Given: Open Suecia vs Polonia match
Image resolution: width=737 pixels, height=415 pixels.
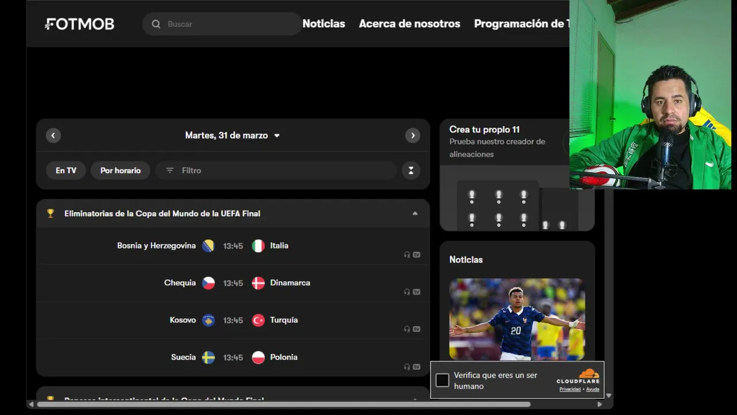Looking at the screenshot, I should [233, 357].
